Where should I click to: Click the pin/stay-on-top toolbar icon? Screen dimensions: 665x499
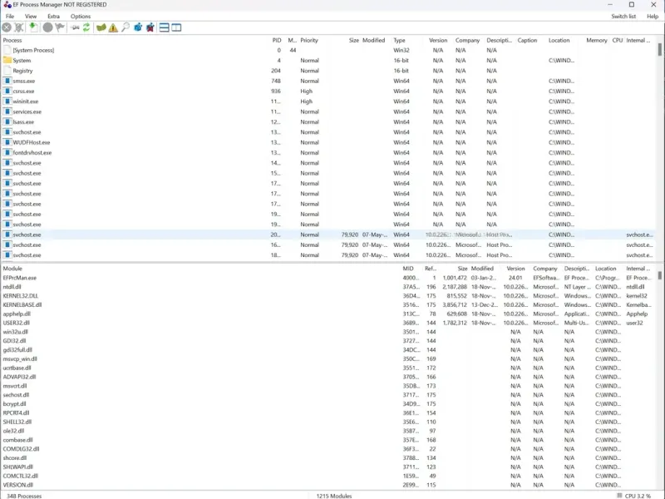point(75,27)
